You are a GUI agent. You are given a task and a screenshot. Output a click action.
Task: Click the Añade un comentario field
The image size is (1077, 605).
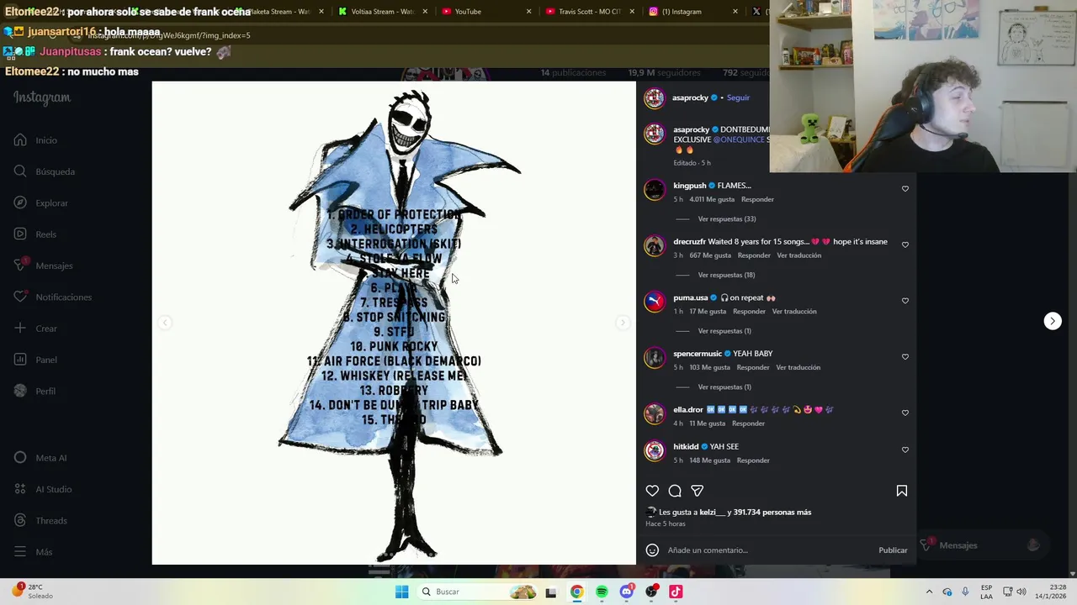[x=766, y=550]
